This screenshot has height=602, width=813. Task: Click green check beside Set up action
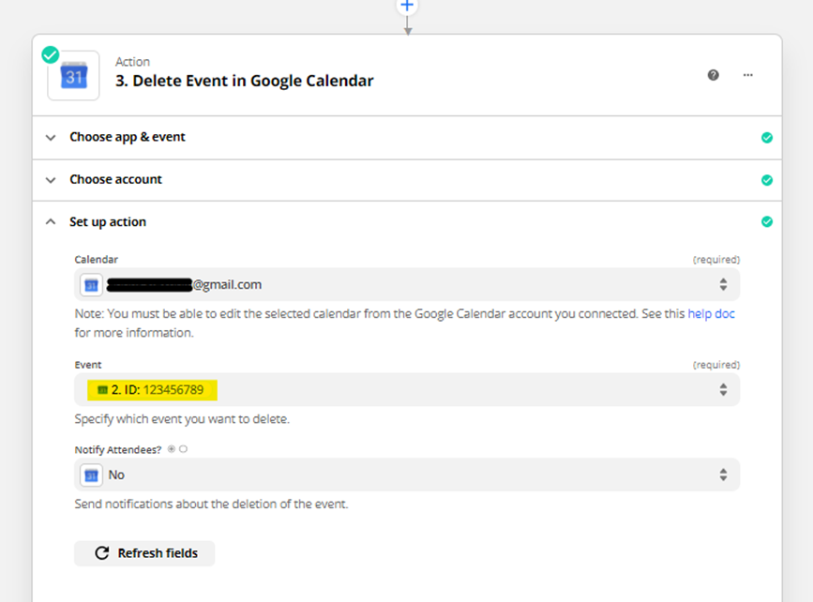[767, 222]
